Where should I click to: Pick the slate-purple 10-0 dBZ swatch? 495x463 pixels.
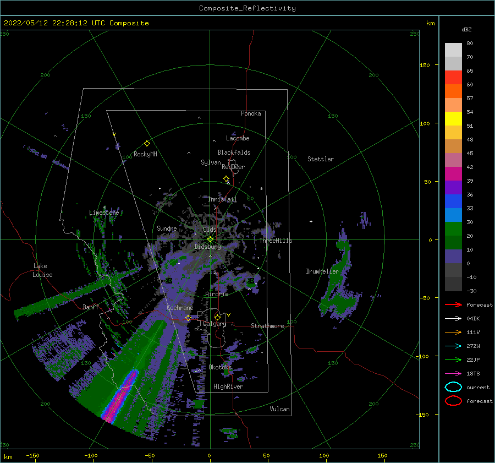[453, 257]
